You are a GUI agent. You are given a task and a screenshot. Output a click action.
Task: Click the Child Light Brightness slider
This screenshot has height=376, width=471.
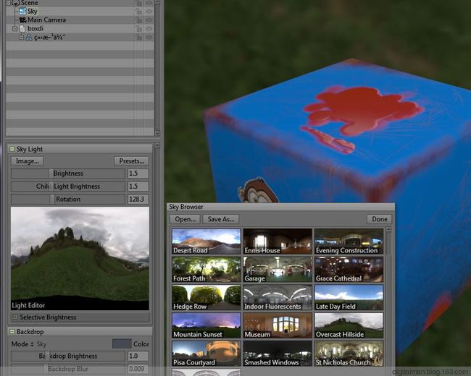pyautogui.click(x=68, y=187)
